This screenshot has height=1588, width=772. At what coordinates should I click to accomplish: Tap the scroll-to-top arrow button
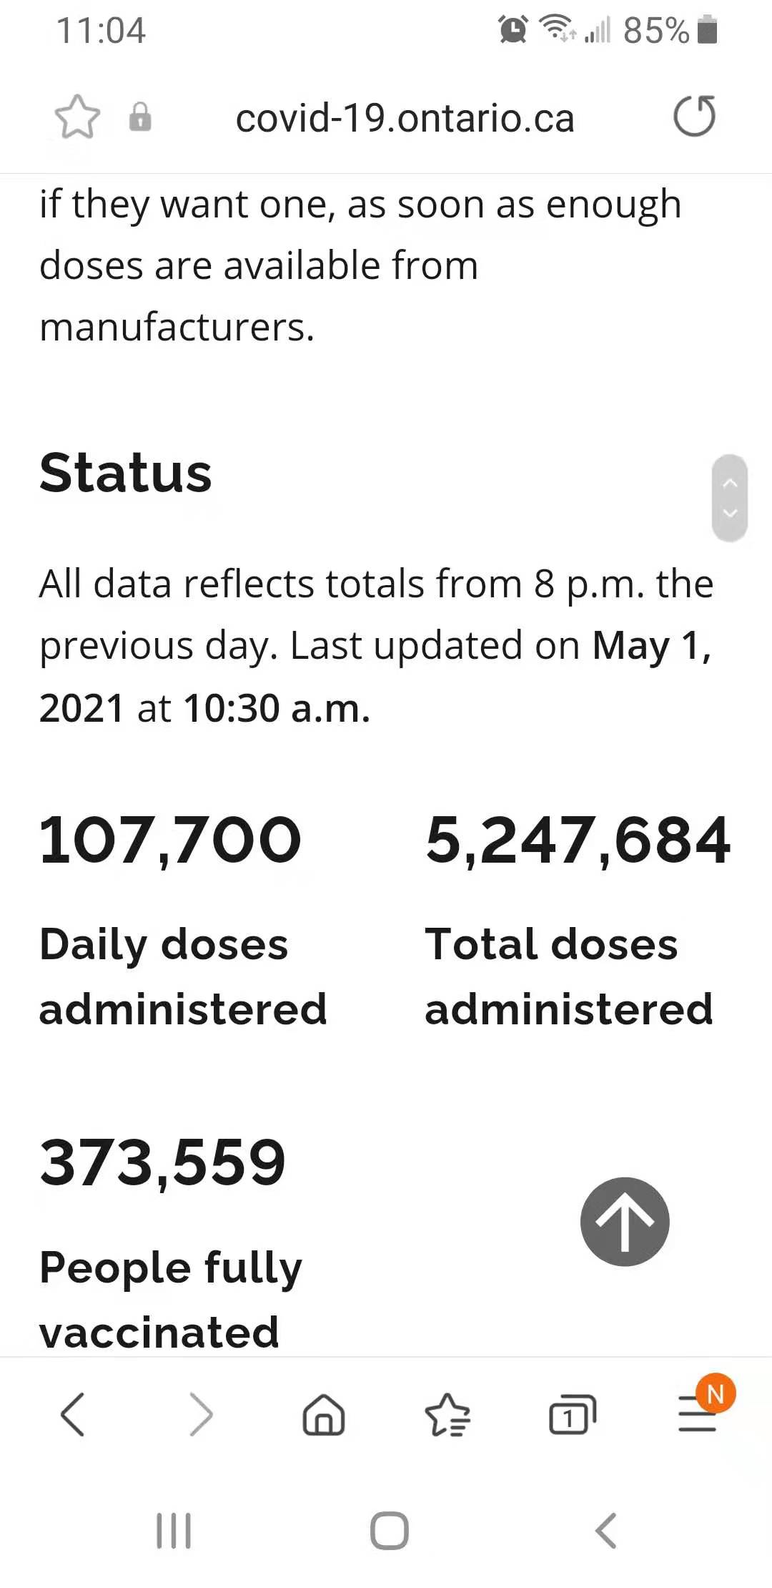(x=625, y=1222)
